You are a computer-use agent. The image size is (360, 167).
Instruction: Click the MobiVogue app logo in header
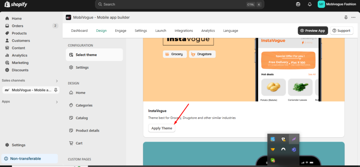(69, 18)
